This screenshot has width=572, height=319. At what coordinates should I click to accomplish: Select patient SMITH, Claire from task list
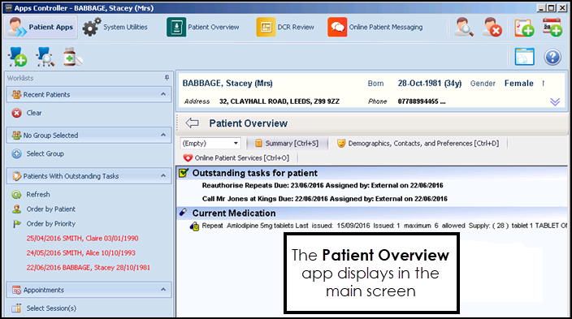click(x=82, y=238)
